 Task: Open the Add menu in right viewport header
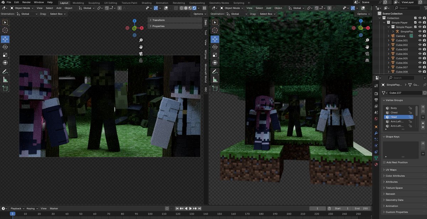click(x=269, y=8)
